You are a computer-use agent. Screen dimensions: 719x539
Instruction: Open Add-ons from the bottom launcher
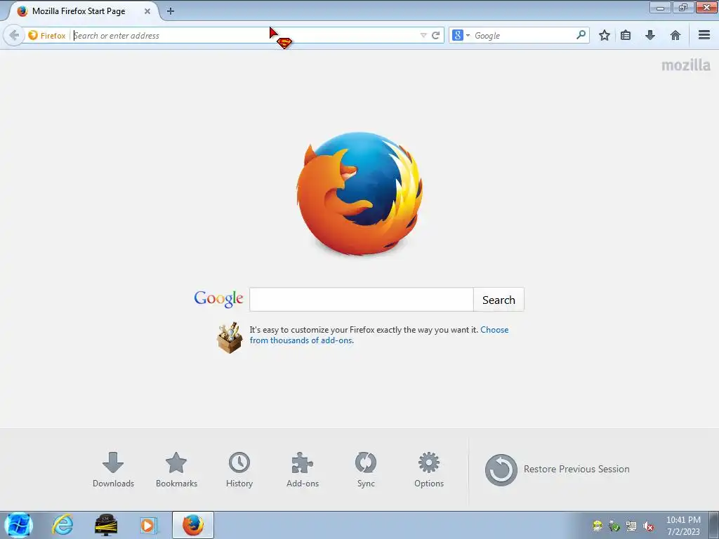point(302,470)
